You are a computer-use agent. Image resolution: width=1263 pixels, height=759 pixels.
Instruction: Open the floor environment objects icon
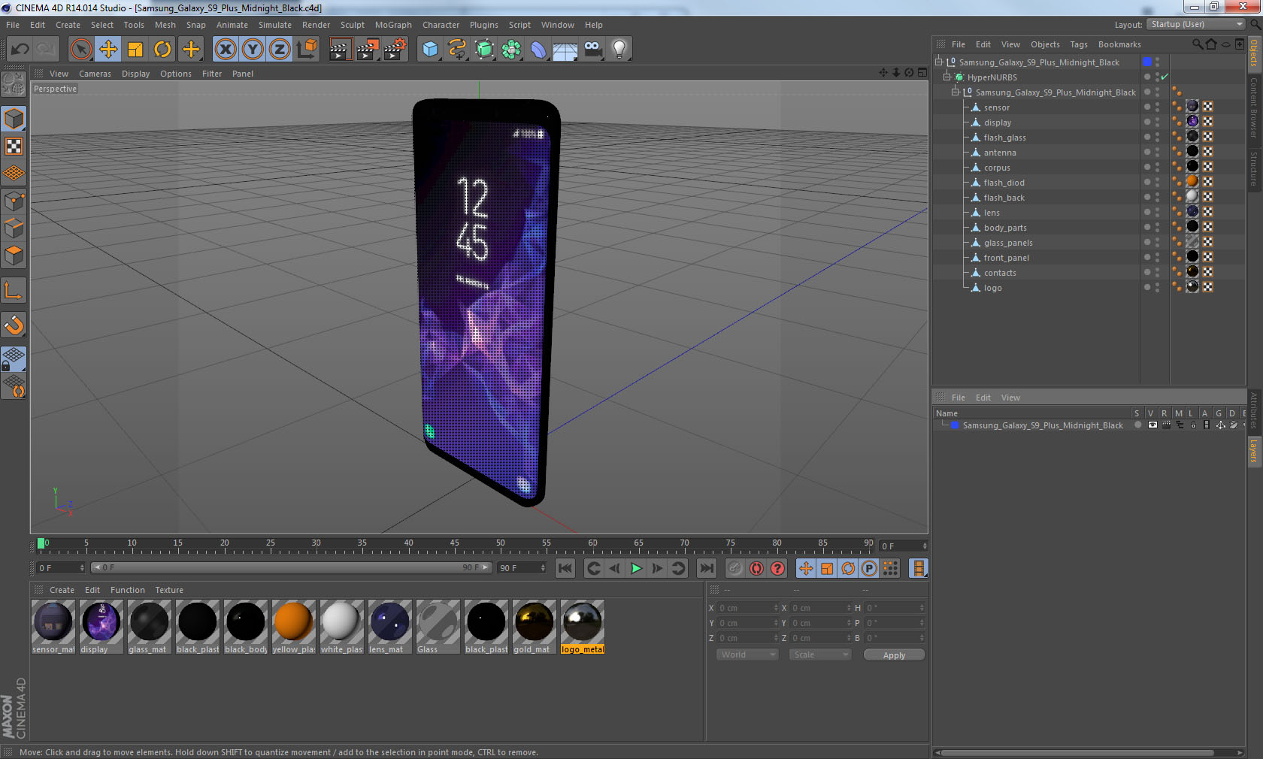click(x=565, y=50)
